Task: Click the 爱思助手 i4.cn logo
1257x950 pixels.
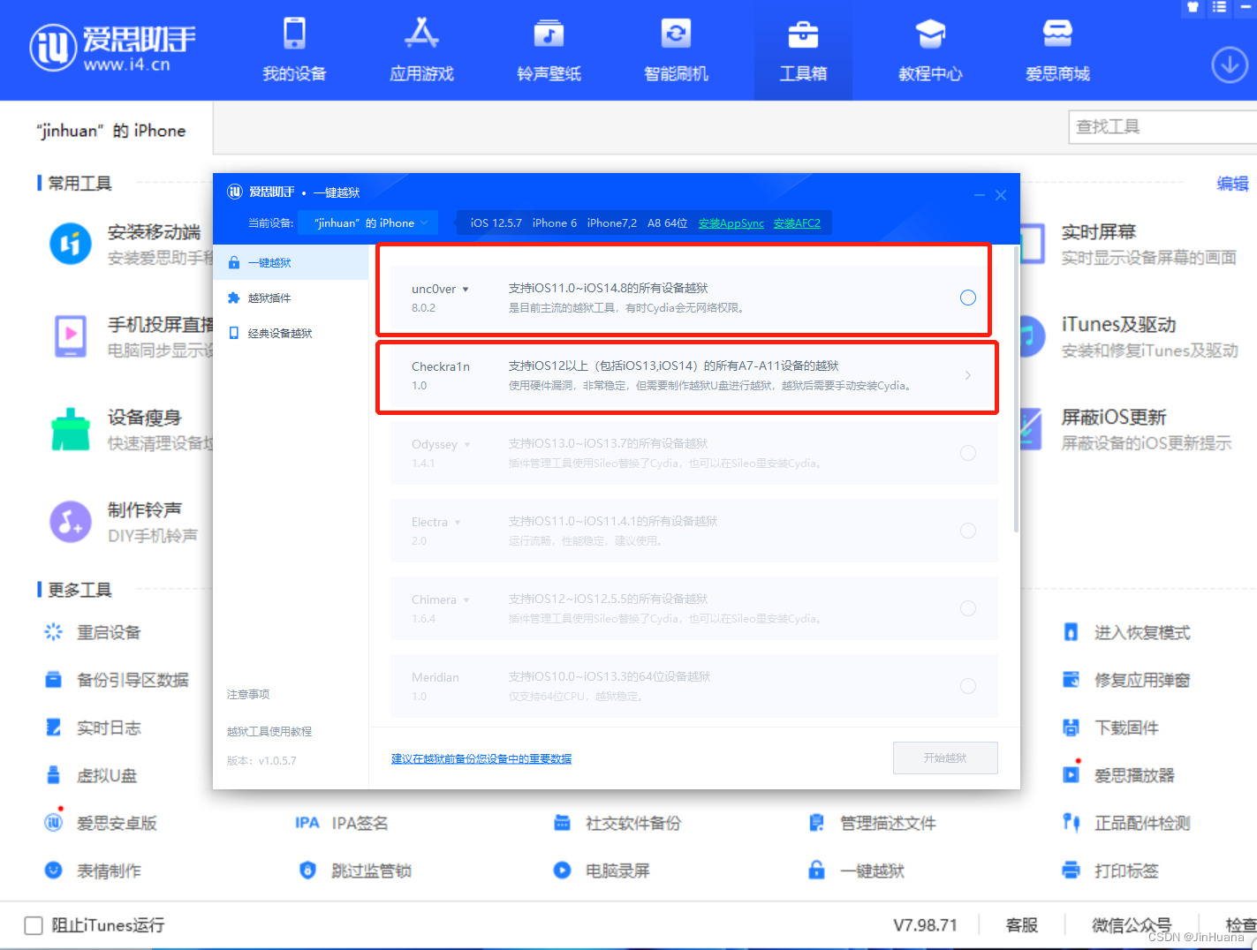Action: (x=112, y=48)
